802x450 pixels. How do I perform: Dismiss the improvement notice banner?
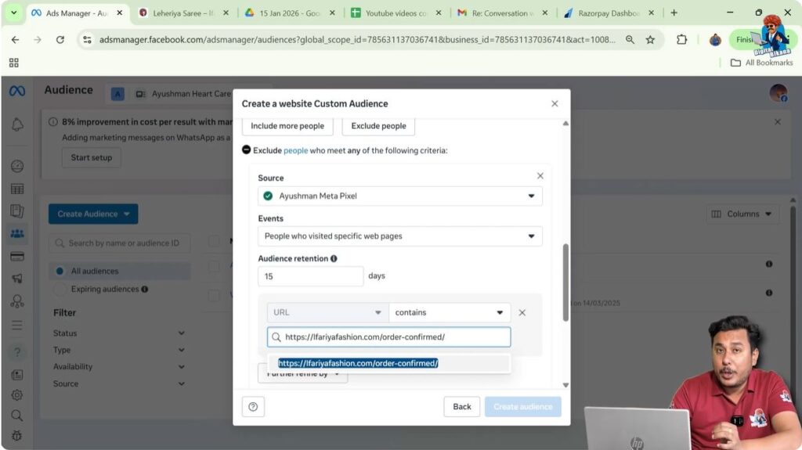pyautogui.click(x=778, y=122)
